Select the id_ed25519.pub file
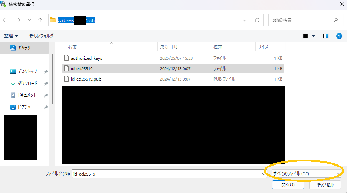Viewport: 347px width, 193px height. click(x=86, y=79)
